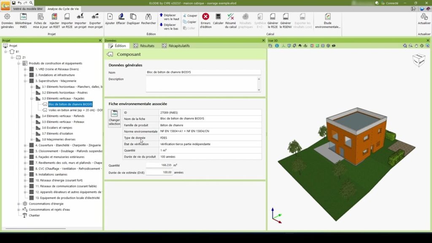Click the 3D orientation cube
The width and height of the screenshot is (432, 243).
pyautogui.click(x=418, y=60)
